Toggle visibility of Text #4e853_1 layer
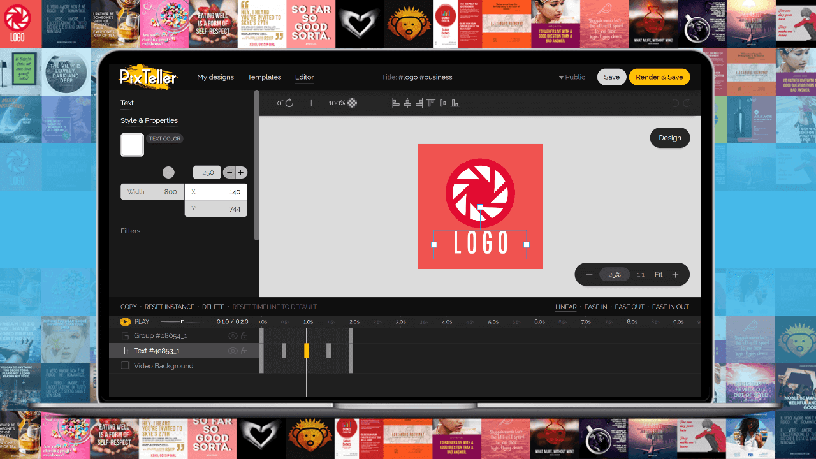This screenshot has height=459, width=816. coord(233,351)
